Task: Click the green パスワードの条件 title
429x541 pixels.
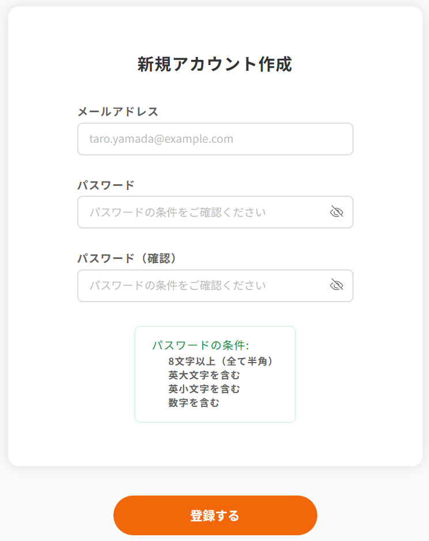Action: [x=201, y=345]
